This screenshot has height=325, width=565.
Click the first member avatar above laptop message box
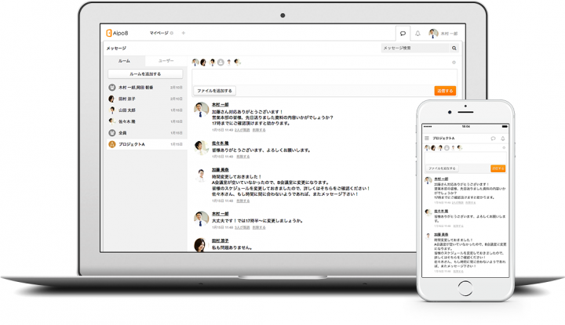[195, 62]
